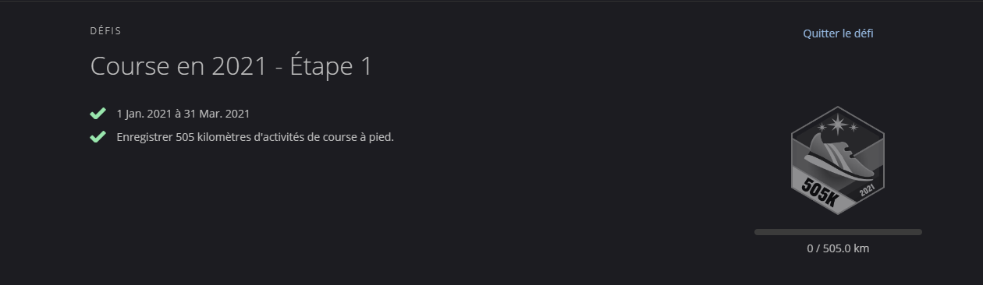Click the green checkmark beside the 505 kilometres requirement
983x285 pixels.
tap(98, 137)
